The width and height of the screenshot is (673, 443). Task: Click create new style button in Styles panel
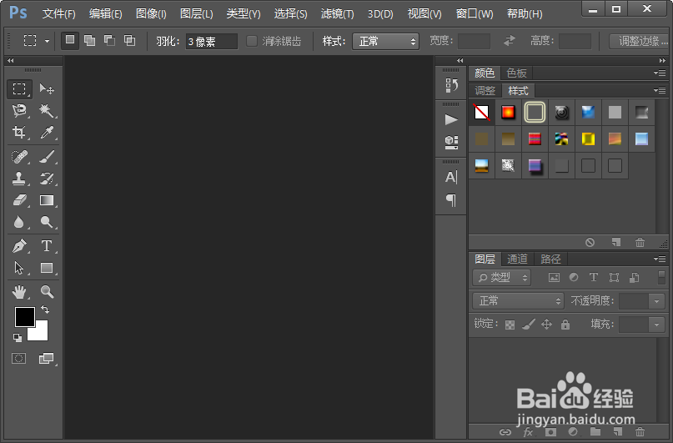tap(616, 243)
